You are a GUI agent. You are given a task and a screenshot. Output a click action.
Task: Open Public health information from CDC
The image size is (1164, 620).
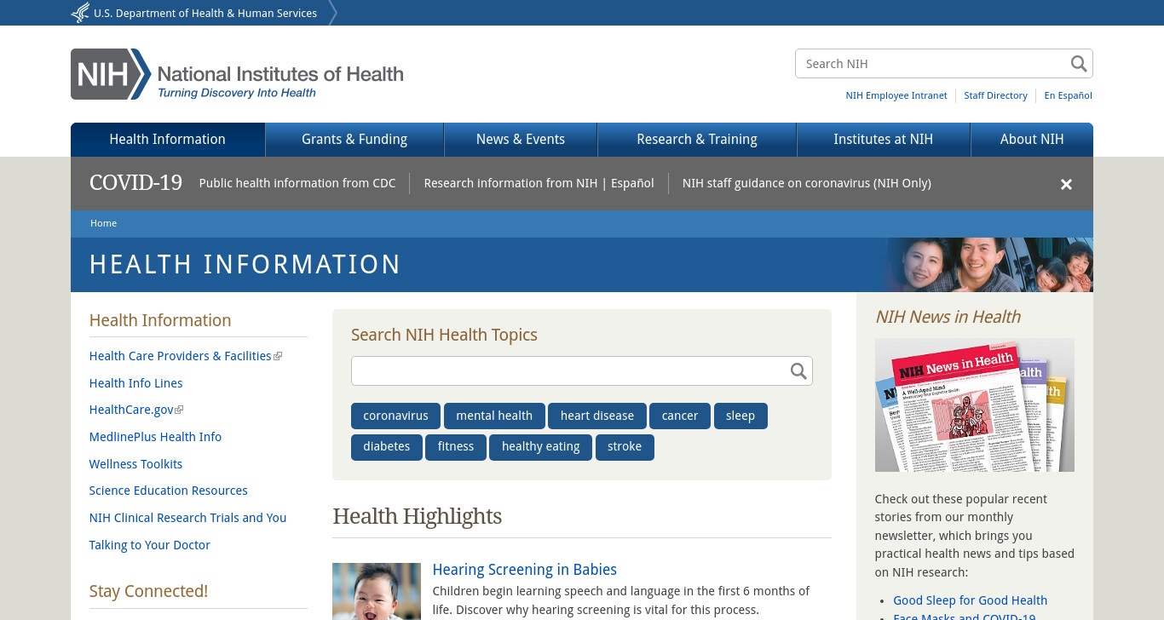tap(297, 183)
